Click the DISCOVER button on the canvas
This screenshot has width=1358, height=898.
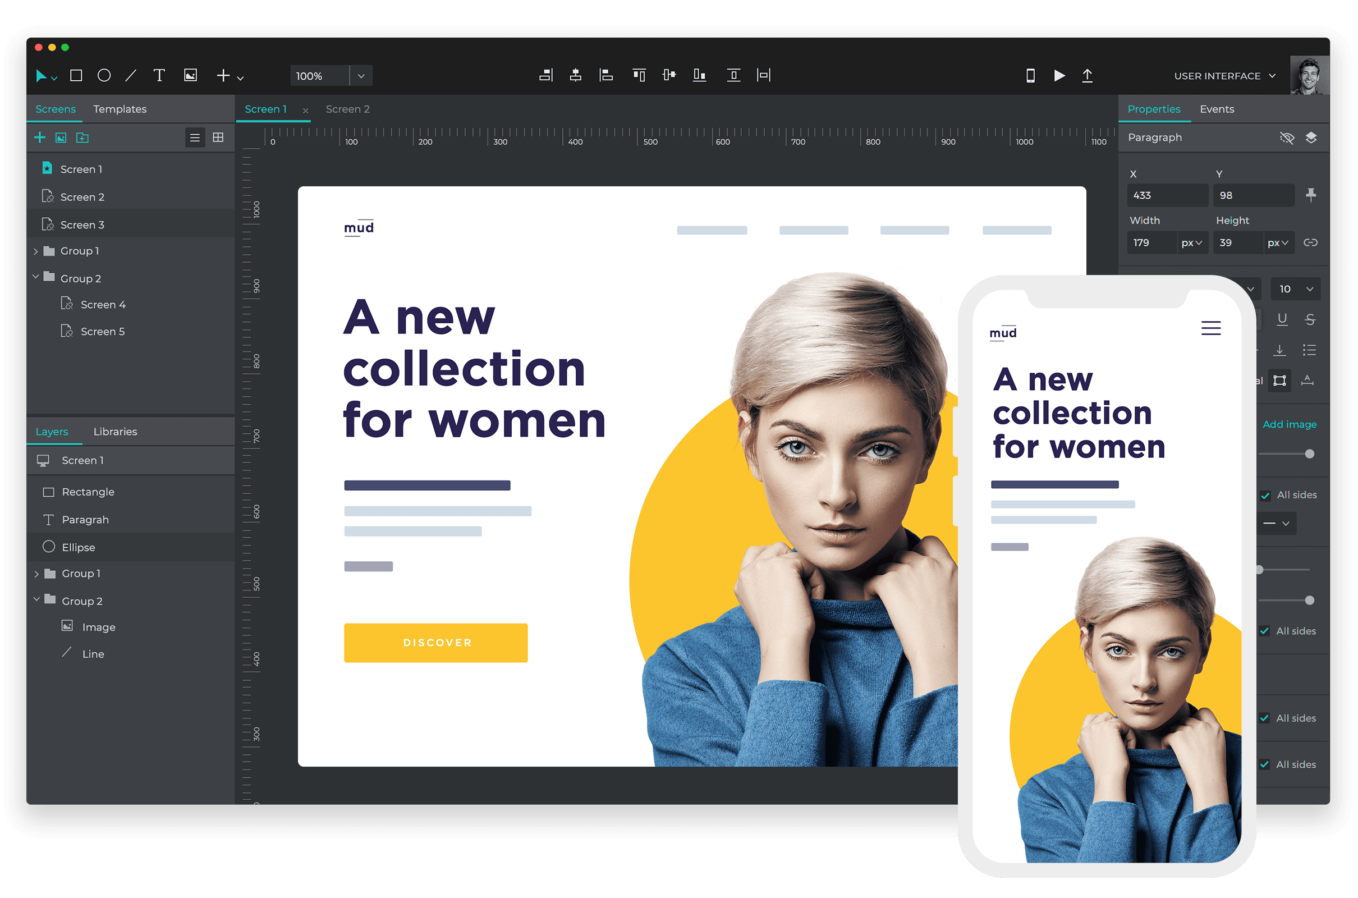437,642
